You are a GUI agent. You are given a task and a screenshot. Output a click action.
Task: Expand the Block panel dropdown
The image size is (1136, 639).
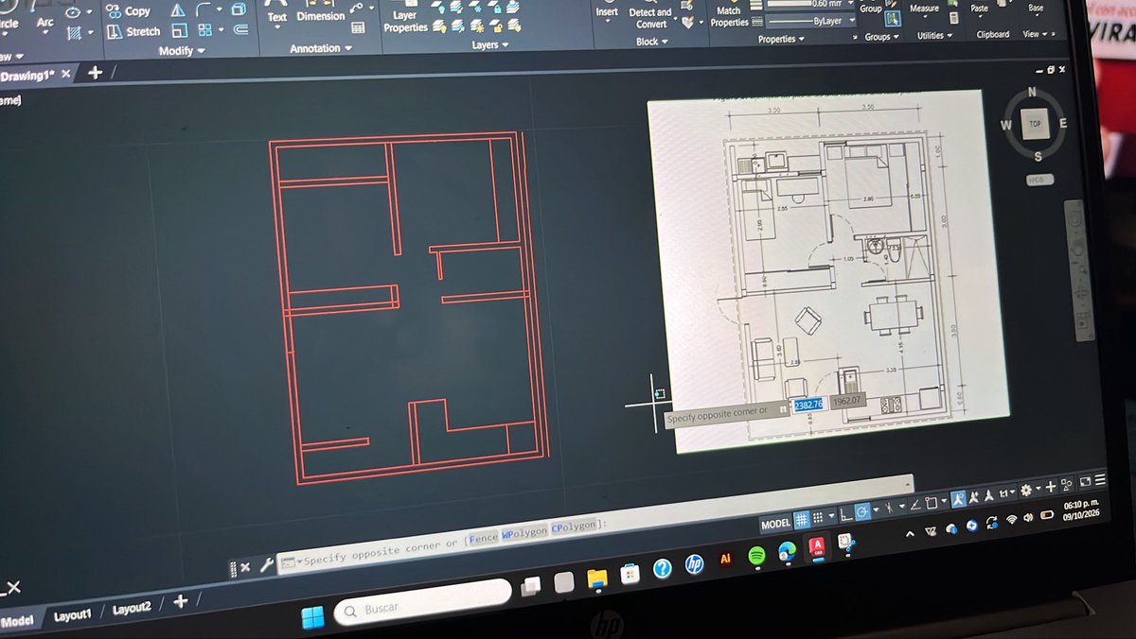coord(651,42)
